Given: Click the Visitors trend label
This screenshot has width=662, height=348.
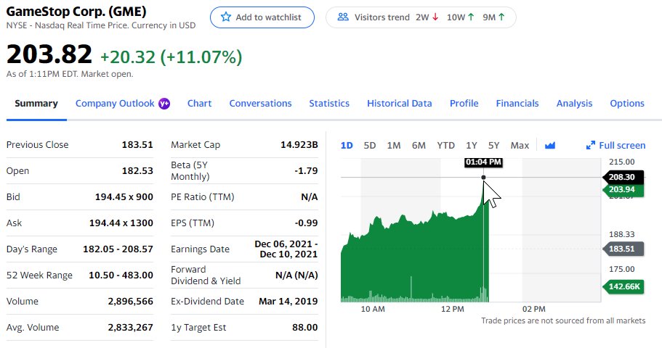Looking at the screenshot, I should (x=382, y=17).
